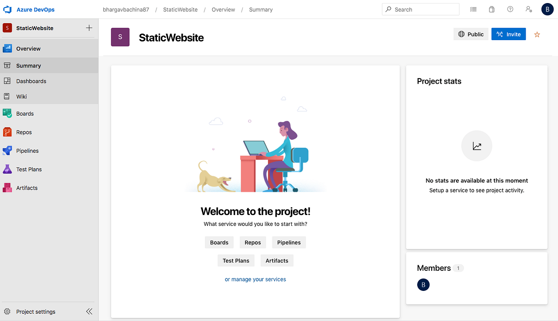
Task: Click the member avatar B under Members
Action: 423,284
